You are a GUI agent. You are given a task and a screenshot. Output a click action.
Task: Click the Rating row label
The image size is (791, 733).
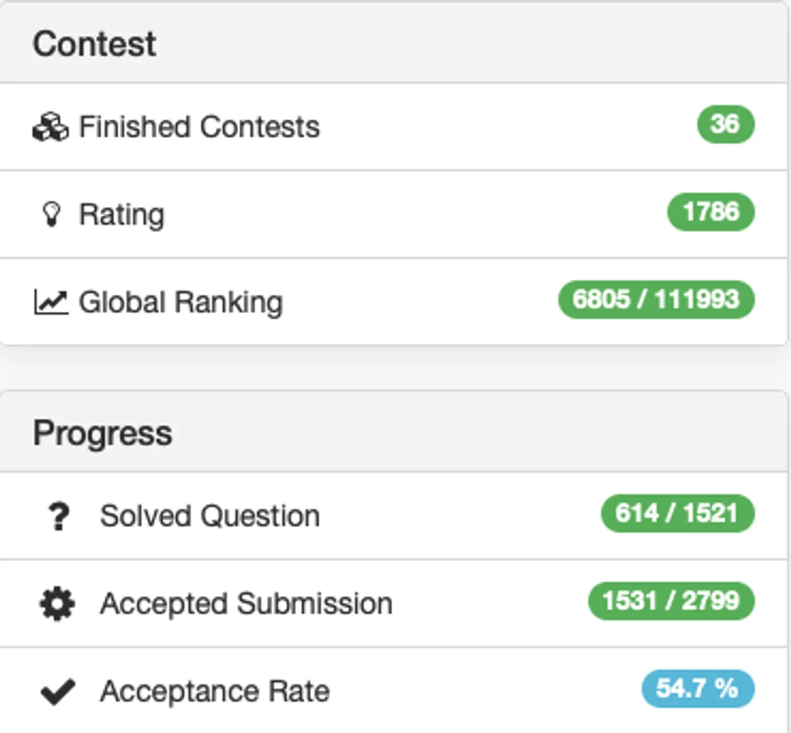coord(121,214)
